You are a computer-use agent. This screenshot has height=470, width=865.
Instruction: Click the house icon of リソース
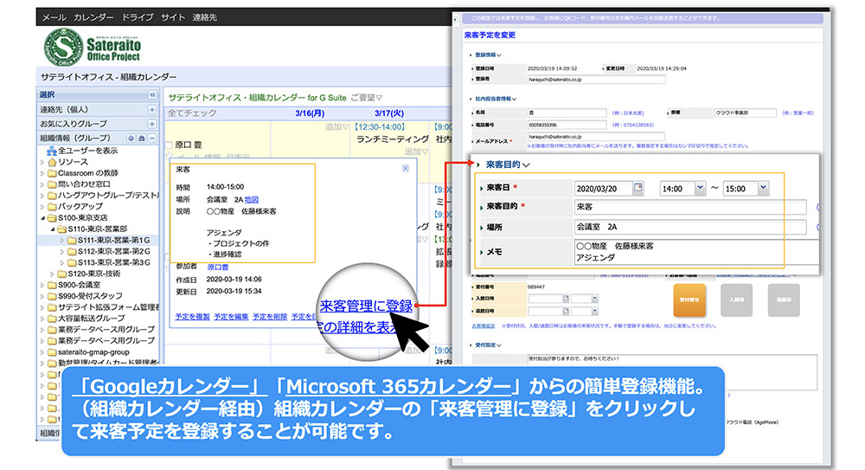tap(53, 163)
